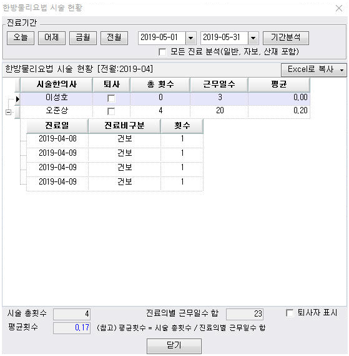The image size is (349, 356).
Task: Toggle 퇴사 checkbox for 이성호
Action: click(111, 98)
